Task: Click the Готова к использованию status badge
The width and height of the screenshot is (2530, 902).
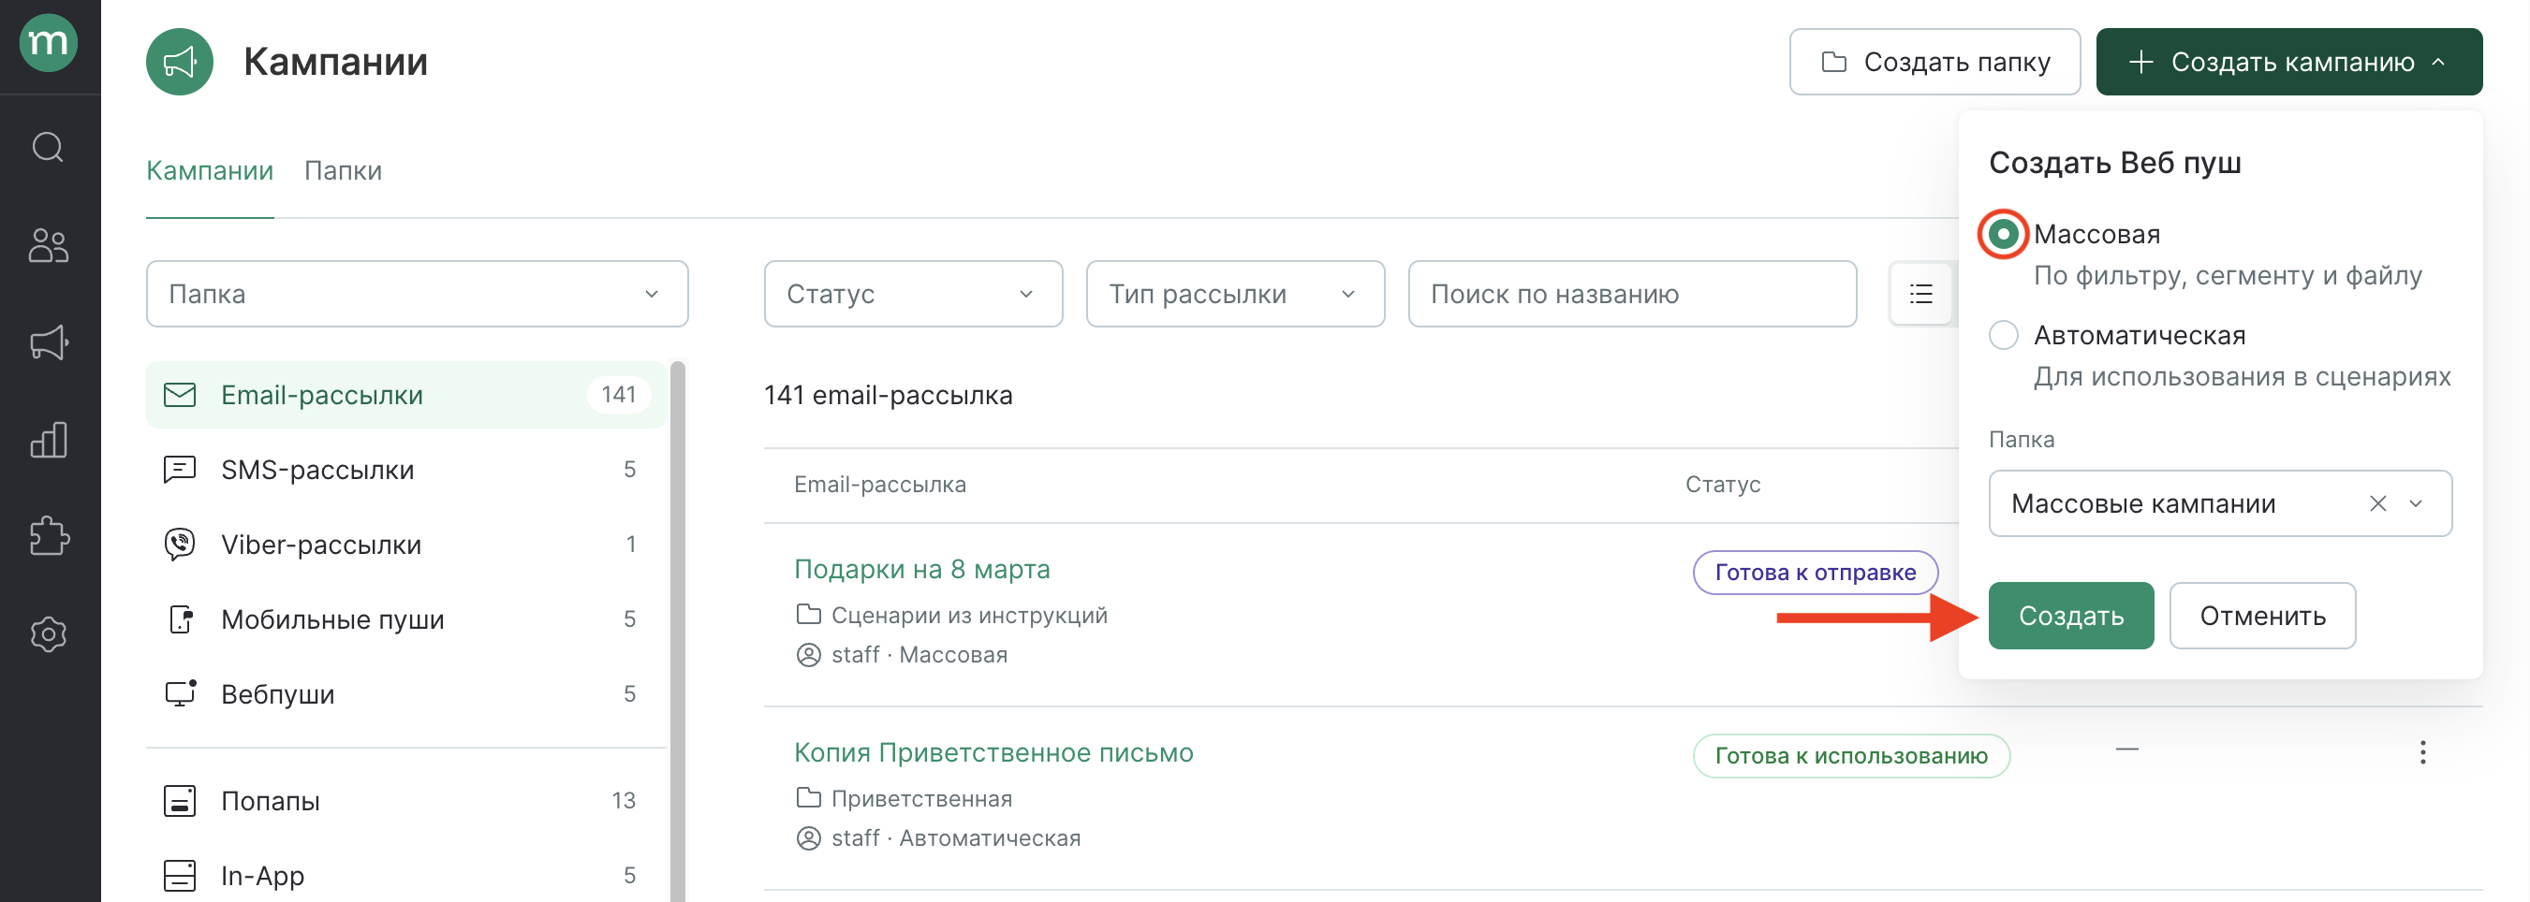Action: click(x=1851, y=756)
